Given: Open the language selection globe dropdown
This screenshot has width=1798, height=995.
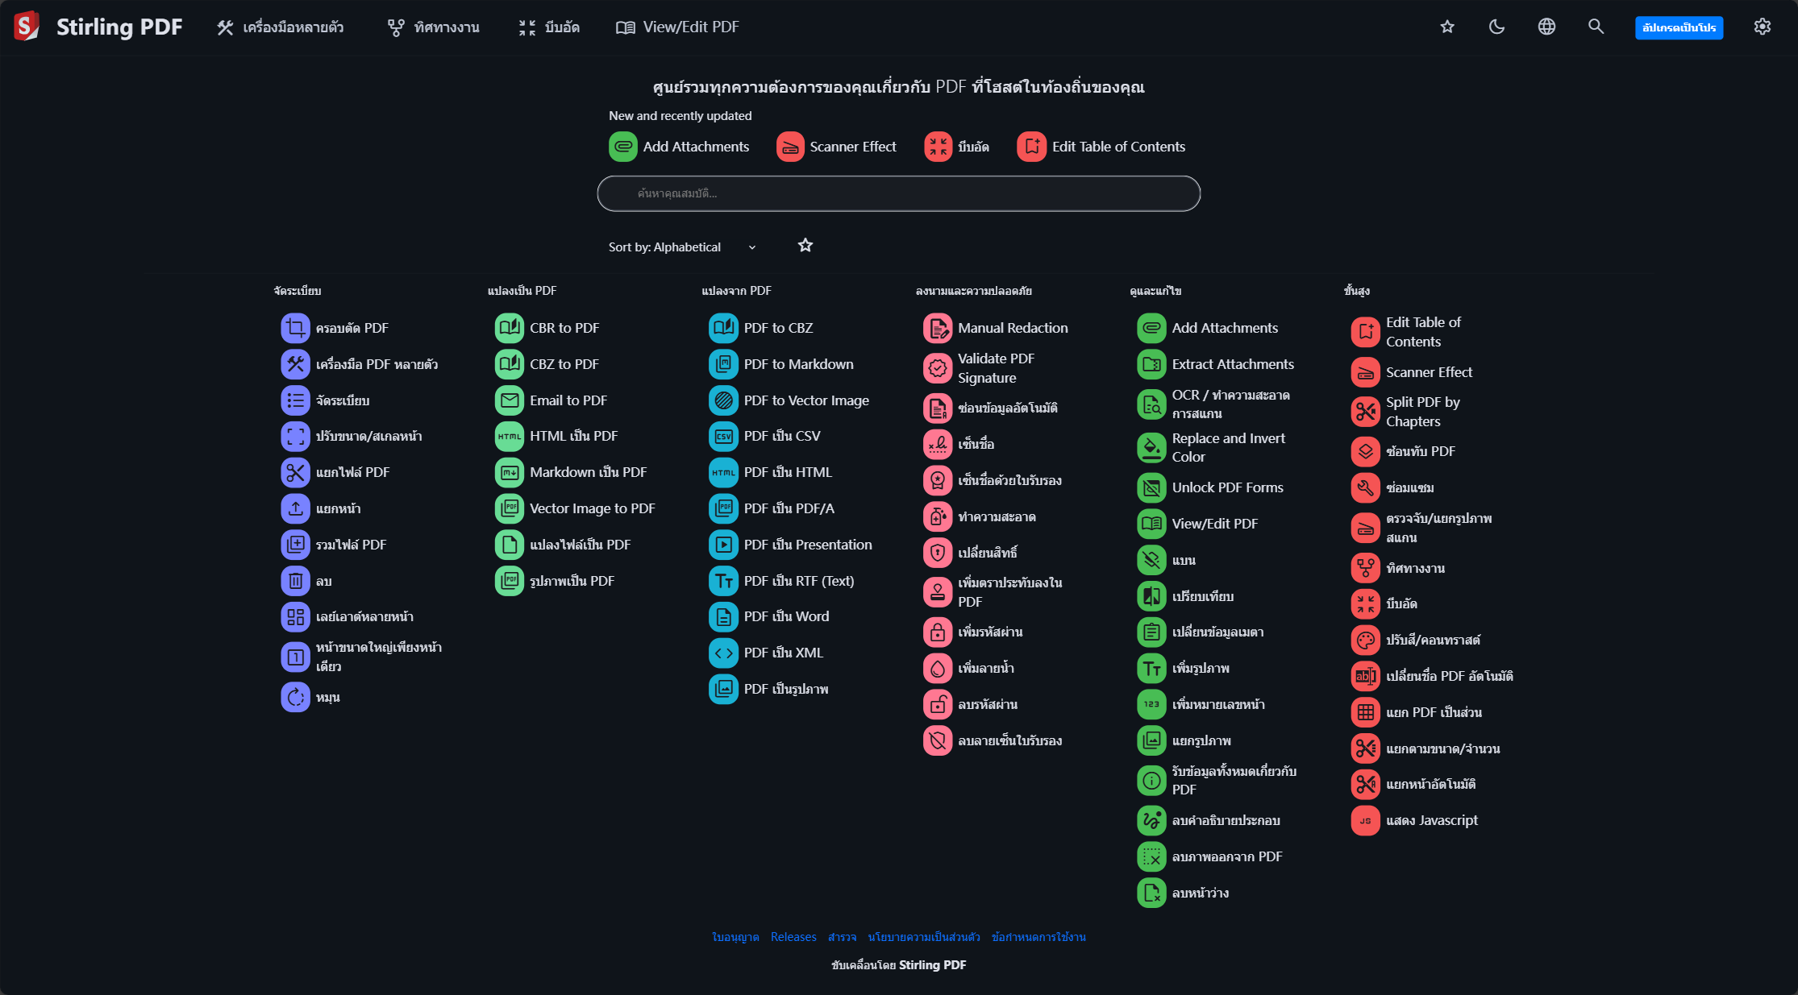Looking at the screenshot, I should (1546, 27).
